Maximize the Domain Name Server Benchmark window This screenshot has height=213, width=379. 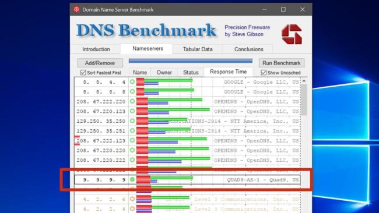283,9
